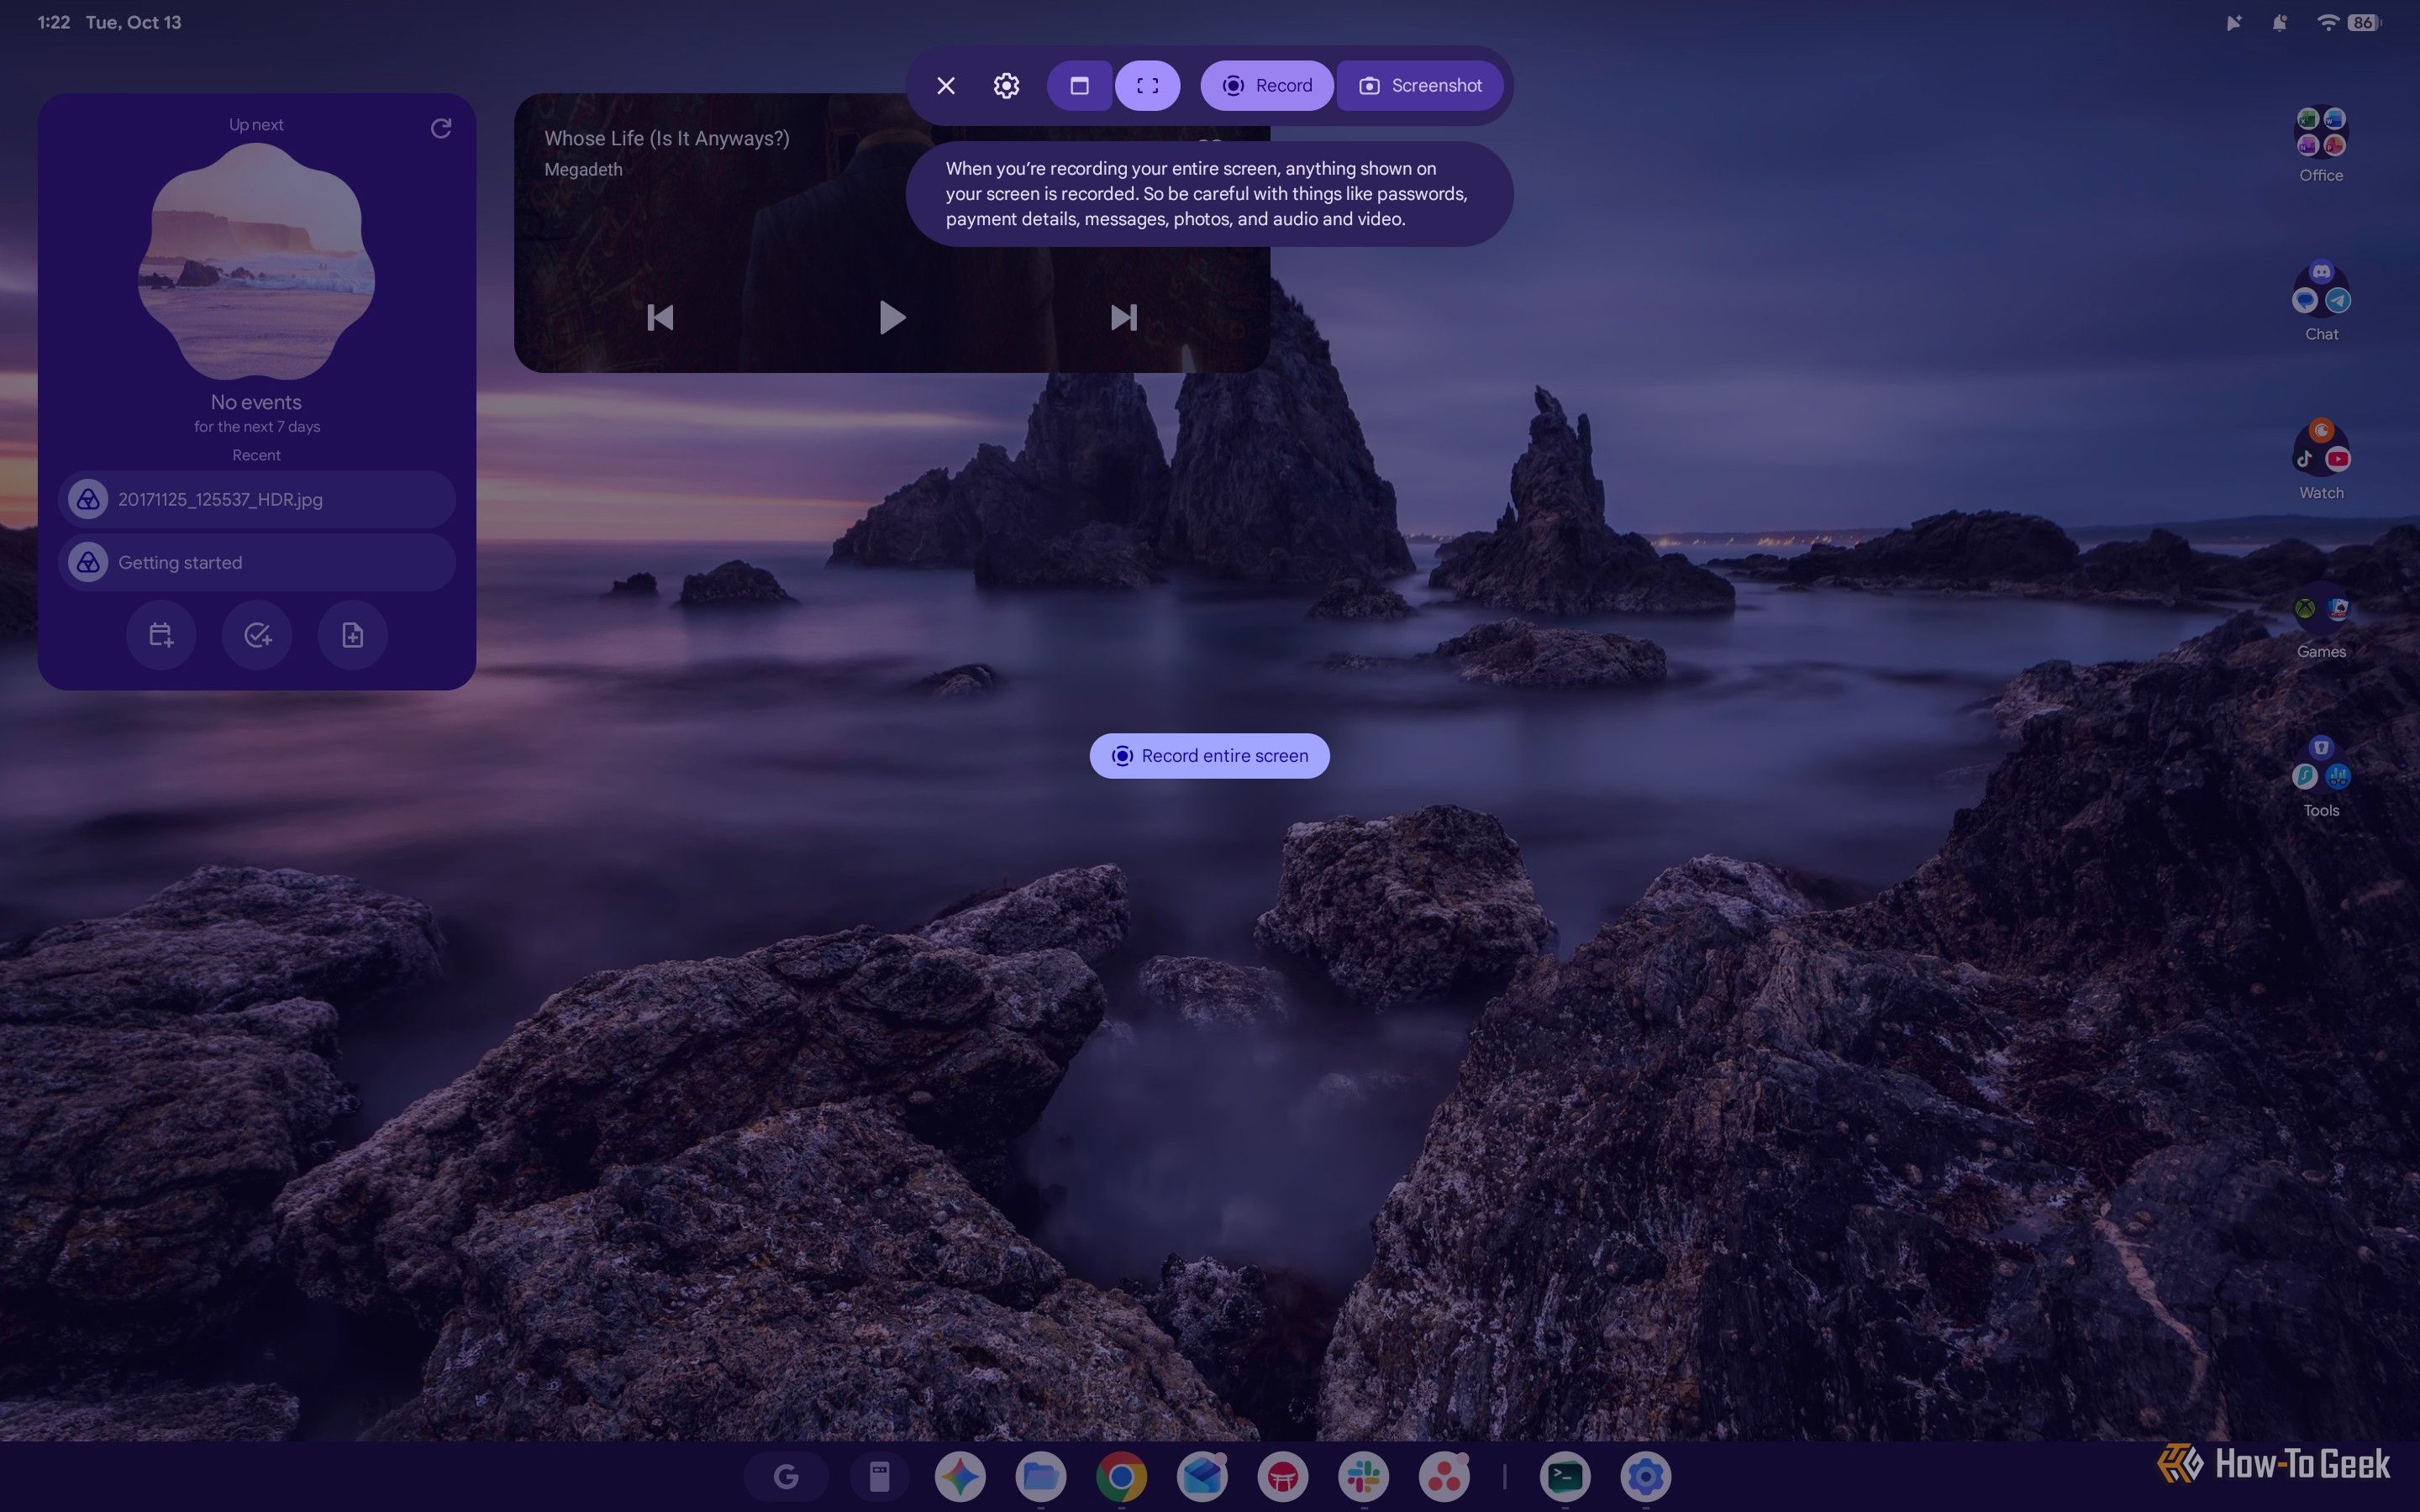The width and height of the screenshot is (2420, 1512).
Task: Click song title Whose Life (Is It Anyways?)
Action: click(667, 138)
